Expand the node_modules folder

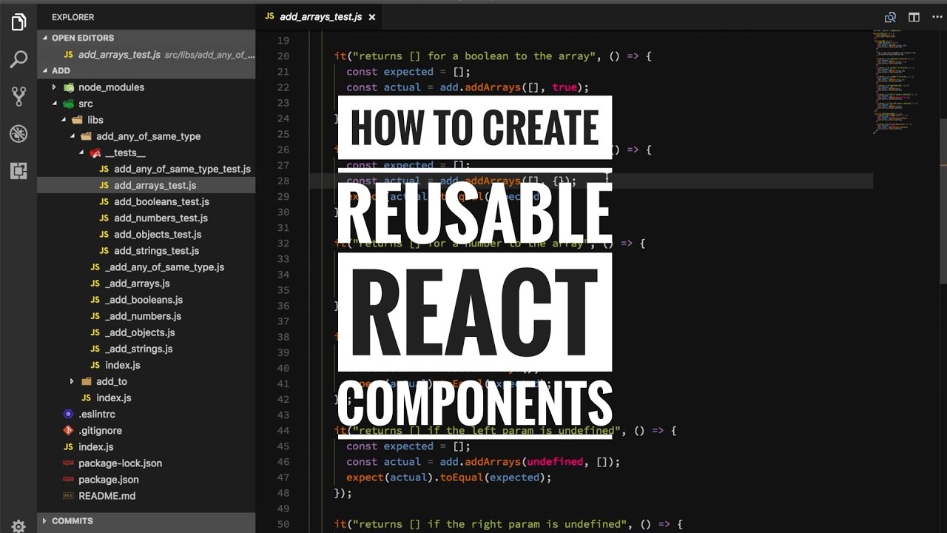(54, 87)
